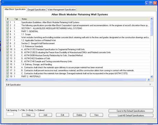Toggle checkbox for row 16 Contractor shall check
158x125 pixels.
tap(8, 67)
